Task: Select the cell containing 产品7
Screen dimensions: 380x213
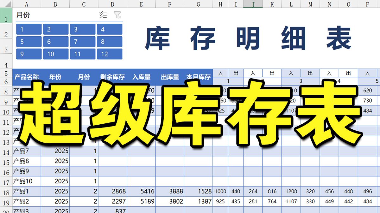Action: pyautogui.click(x=27, y=152)
